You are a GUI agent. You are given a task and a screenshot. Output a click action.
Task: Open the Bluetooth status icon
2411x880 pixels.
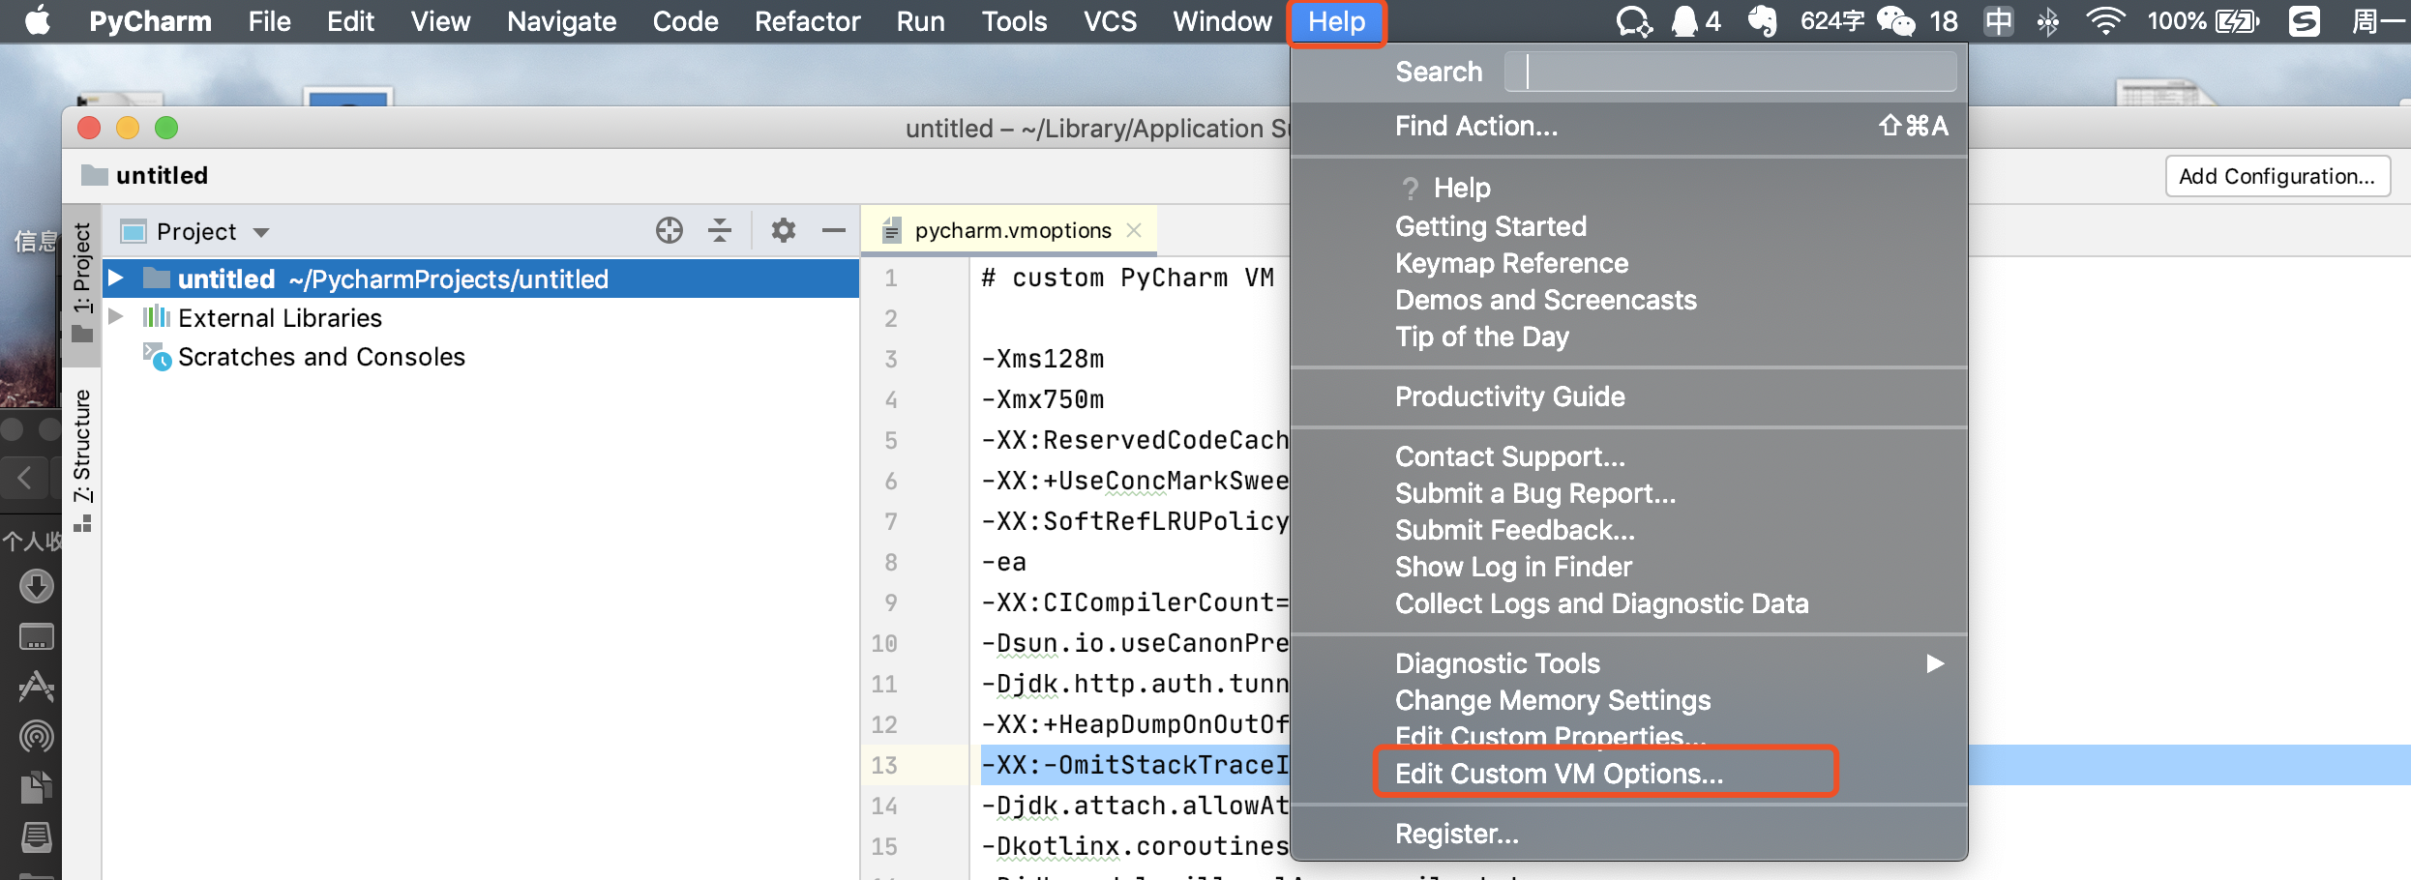[2048, 21]
